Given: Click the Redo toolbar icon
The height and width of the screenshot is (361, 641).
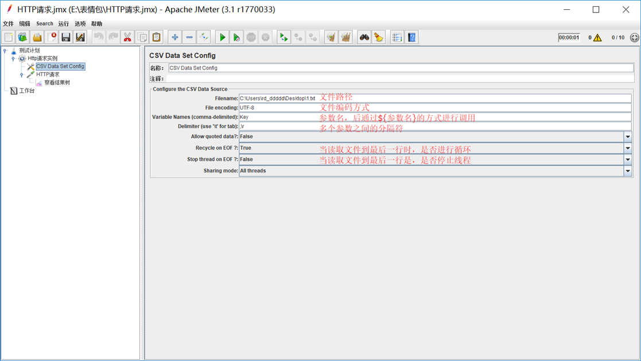Looking at the screenshot, I should tap(113, 37).
